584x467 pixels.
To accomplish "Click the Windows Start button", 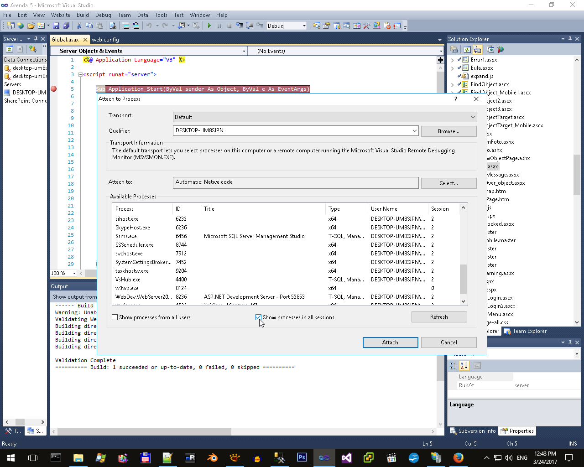I will tap(10, 457).
